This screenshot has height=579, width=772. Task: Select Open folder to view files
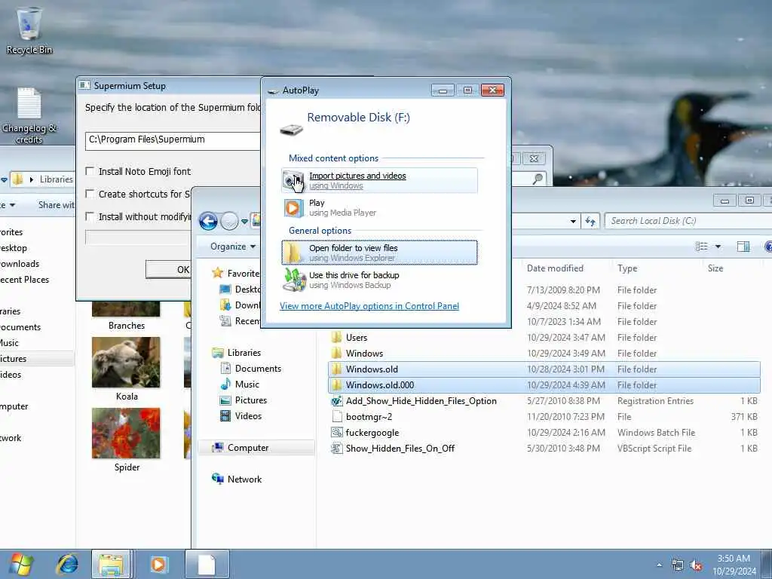click(379, 253)
